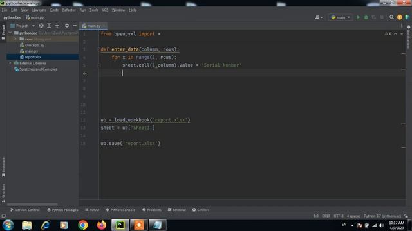Select opened file target icon in Project panel
Screen dimensions: 412x231
[x=41, y=26]
